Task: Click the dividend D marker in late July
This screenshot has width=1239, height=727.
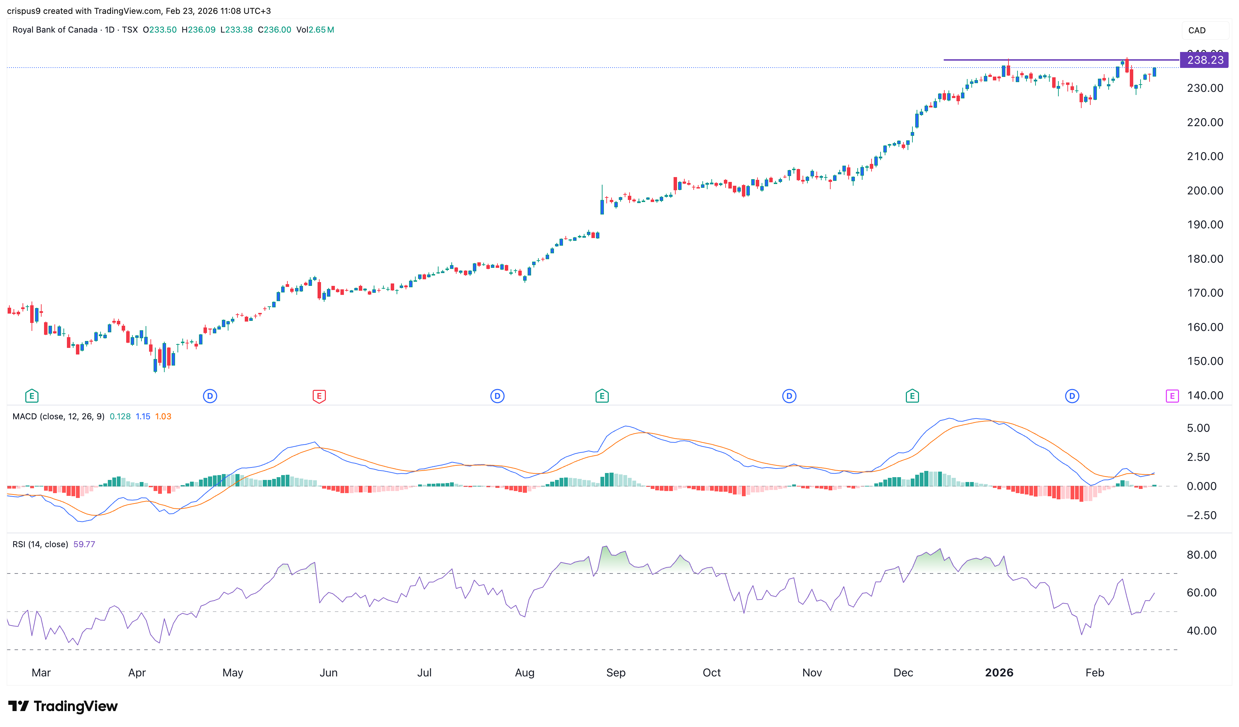Action: (x=497, y=396)
